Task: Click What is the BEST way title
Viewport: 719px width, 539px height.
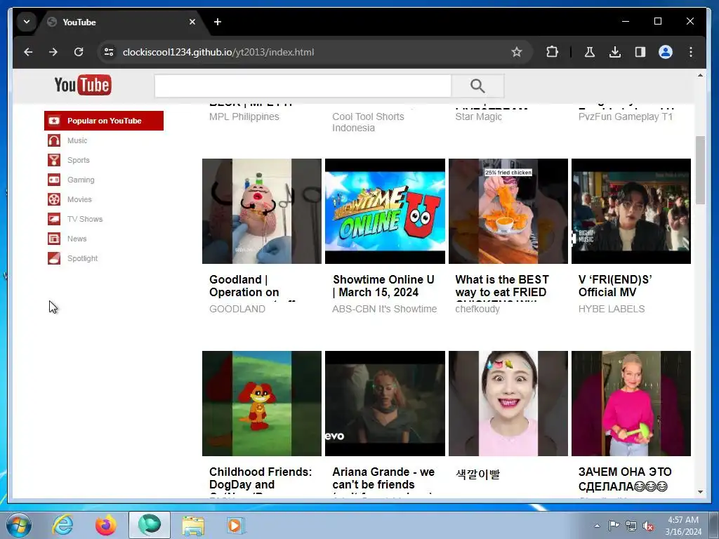Action: click(502, 287)
